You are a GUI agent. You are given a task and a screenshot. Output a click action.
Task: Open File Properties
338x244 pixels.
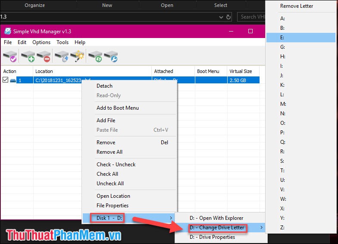click(129, 206)
